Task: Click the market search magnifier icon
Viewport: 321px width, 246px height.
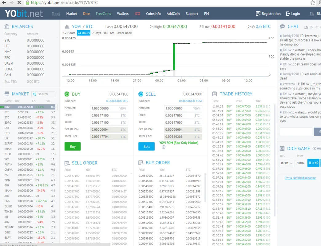Action: (x=34, y=94)
